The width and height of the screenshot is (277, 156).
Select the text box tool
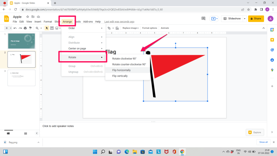pos(52,28)
